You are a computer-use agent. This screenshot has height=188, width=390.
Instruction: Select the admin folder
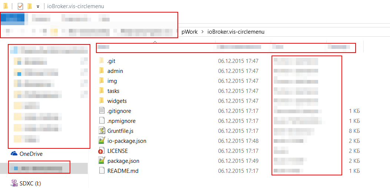(x=115, y=71)
